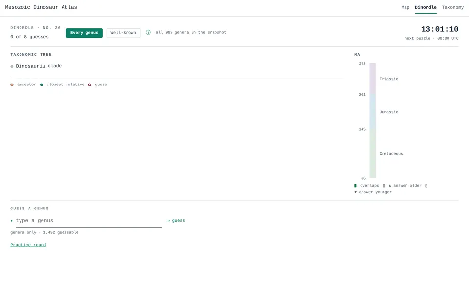The height and width of the screenshot is (293, 469).
Task: Open the Taxonomy tab
Action: (452, 7)
